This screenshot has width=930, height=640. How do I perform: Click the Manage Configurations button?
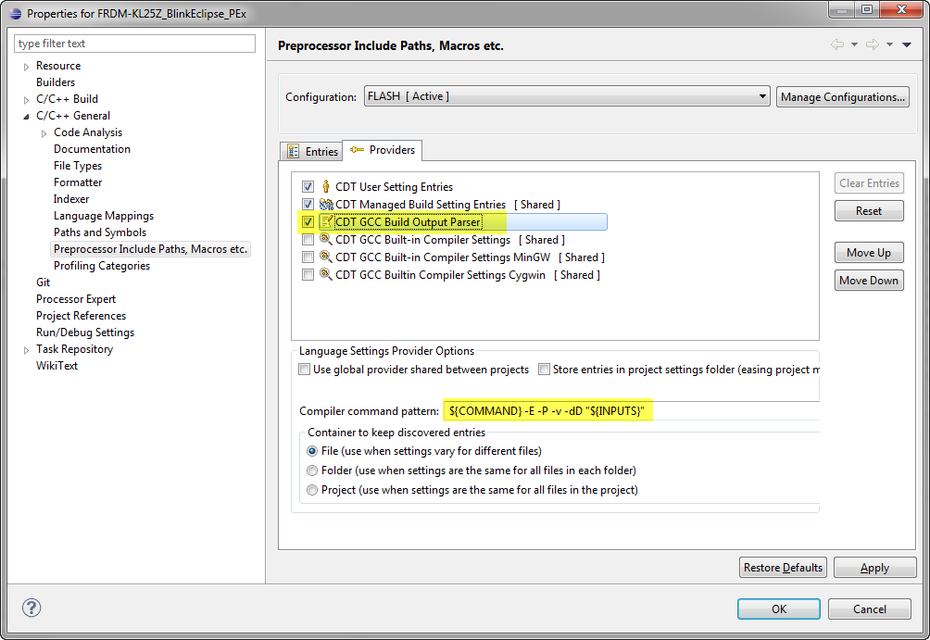pos(842,97)
